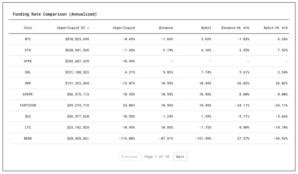This screenshot has height=174, width=298.
Task: Click the LTC coin cell
Action: [x=28, y=128]
